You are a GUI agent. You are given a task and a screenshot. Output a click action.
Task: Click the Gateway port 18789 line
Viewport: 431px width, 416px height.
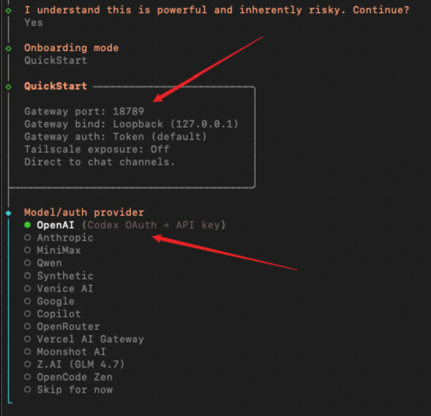84,111
